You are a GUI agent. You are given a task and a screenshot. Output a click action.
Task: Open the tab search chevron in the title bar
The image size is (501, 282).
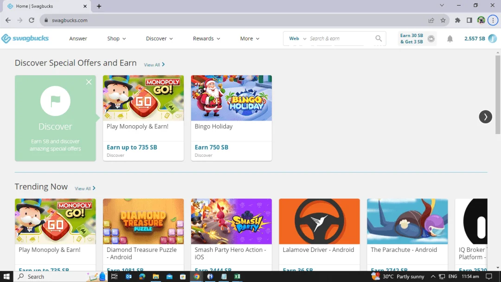[442, 5]
